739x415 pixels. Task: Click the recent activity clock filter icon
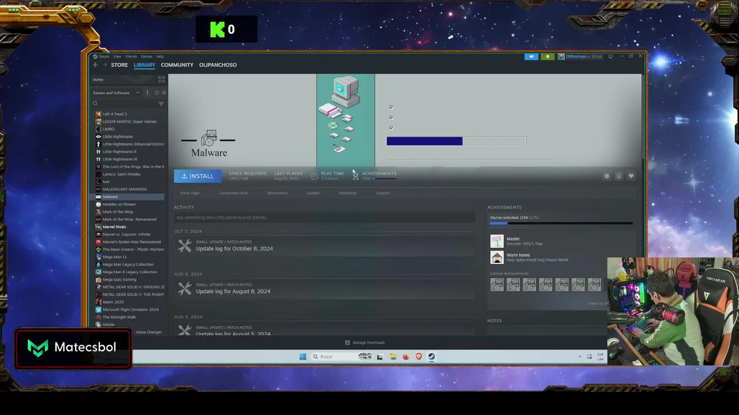tap(156, 93)
